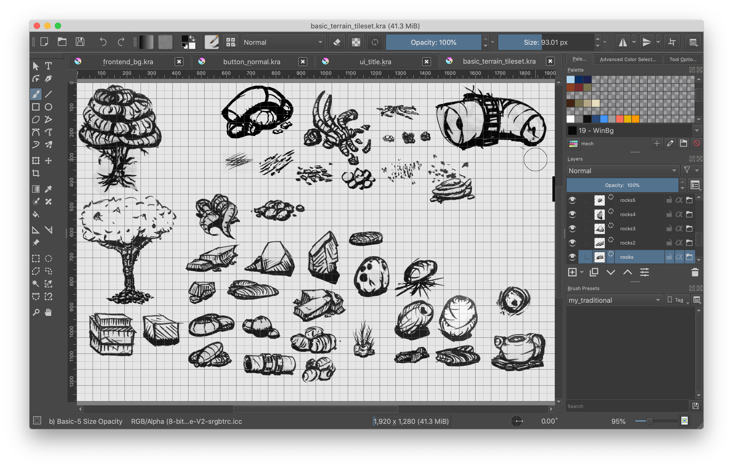Click the Add Layer button

coord(572,272)
